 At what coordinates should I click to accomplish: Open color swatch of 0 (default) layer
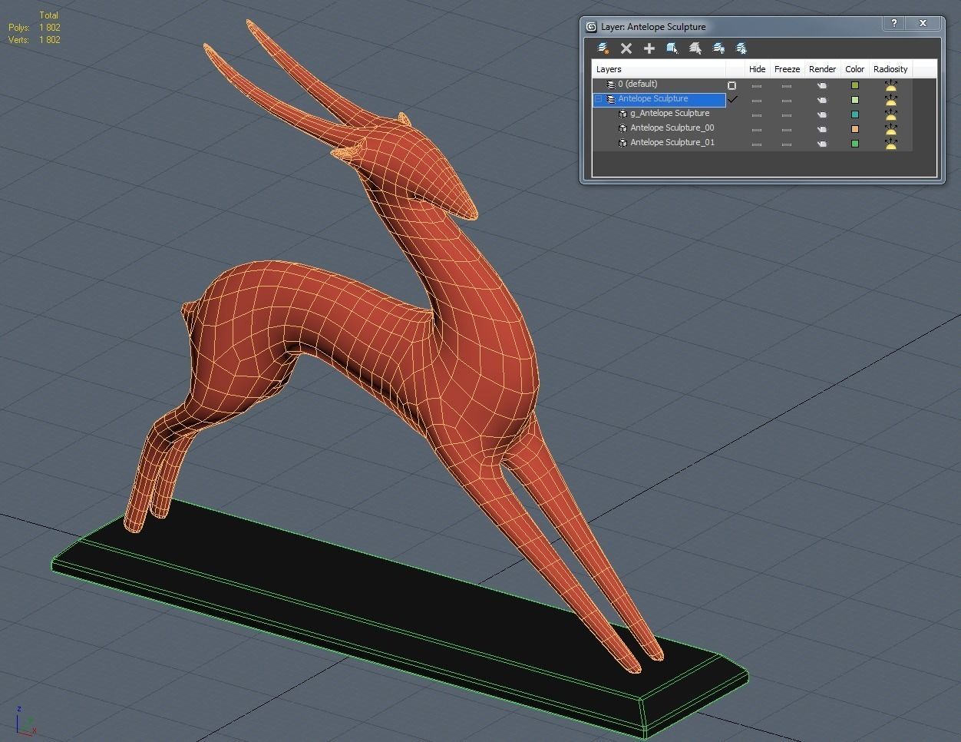[854, 85]
